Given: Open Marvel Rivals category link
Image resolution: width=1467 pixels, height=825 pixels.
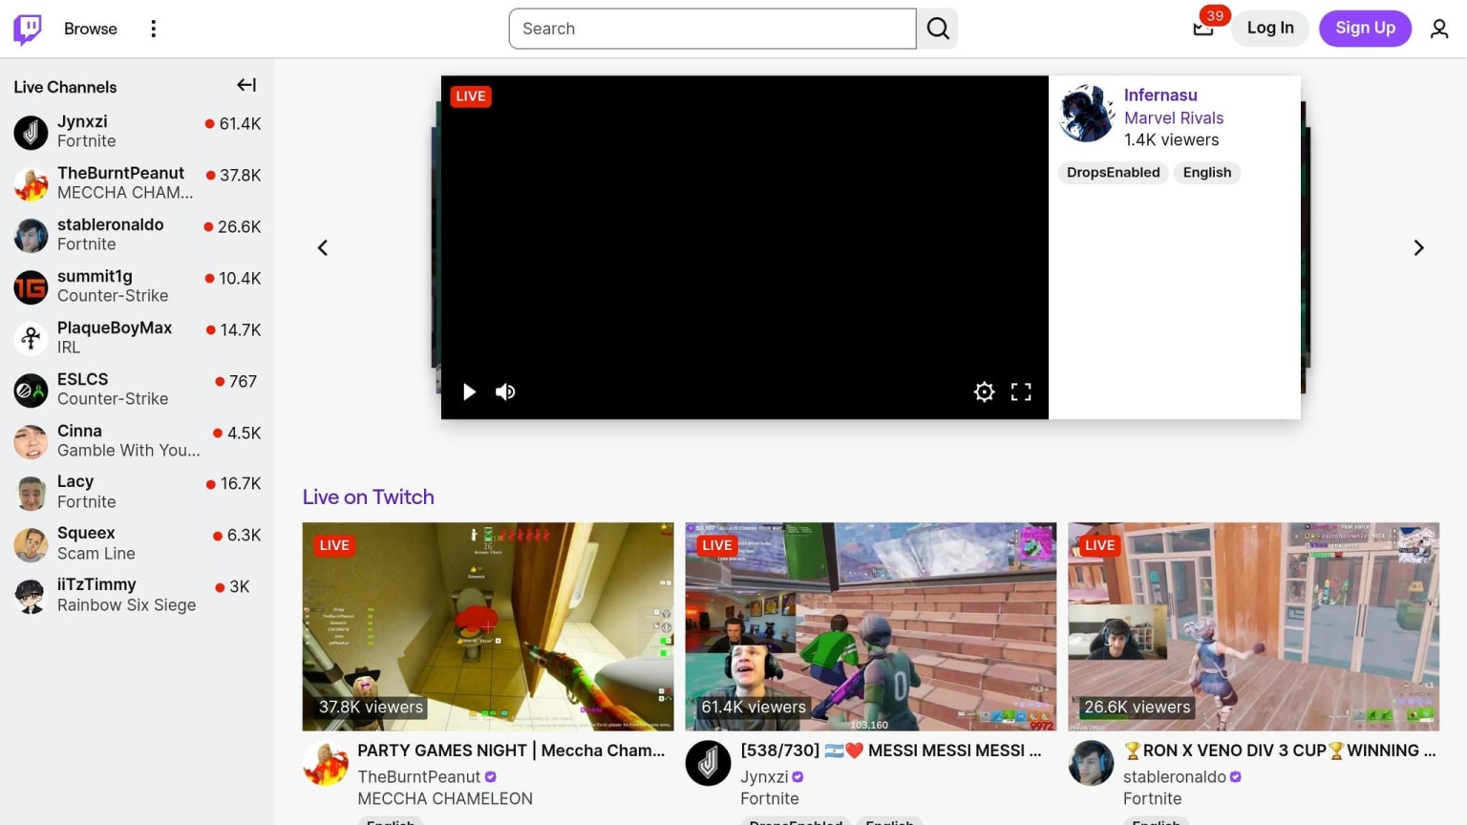Looking at the screenshot, I should [x=1174, y=117].
